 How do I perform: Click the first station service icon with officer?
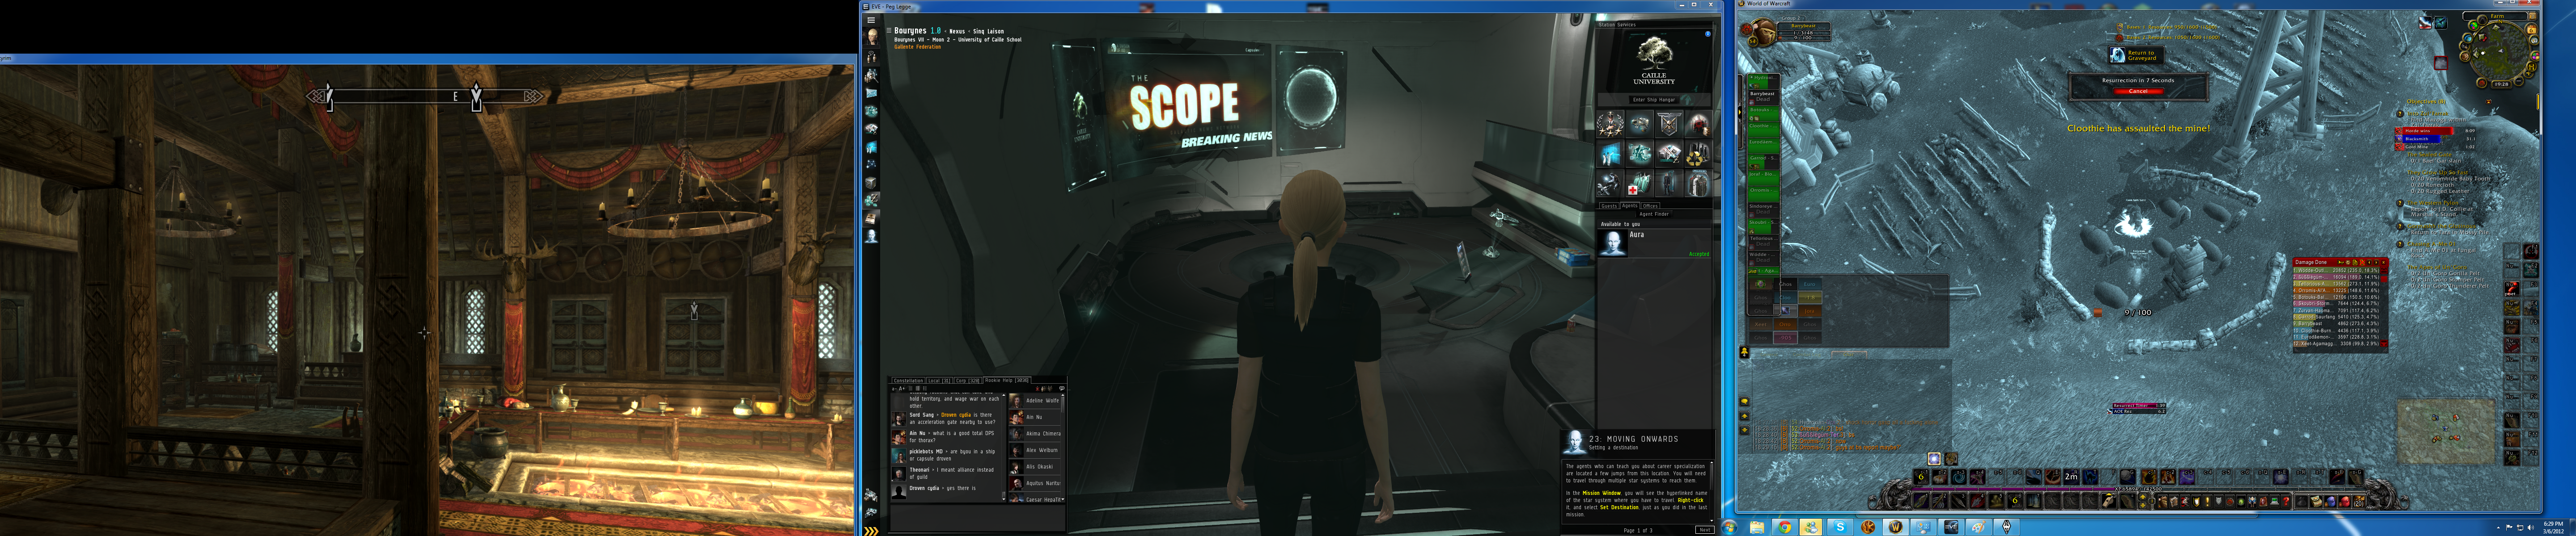pos(1610,124)
